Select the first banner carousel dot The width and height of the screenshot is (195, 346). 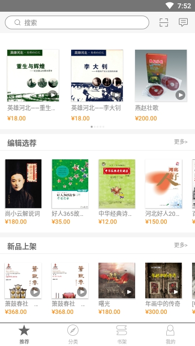(x=92, y=127)
